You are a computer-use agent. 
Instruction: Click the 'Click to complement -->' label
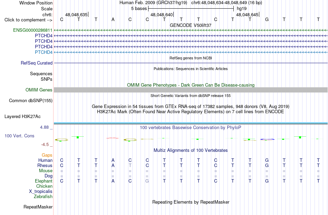[28, 20]
